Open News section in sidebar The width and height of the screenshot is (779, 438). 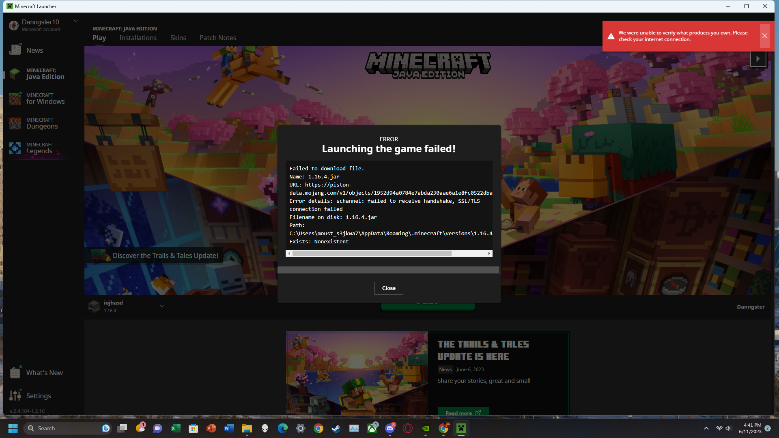coord(34,50)
